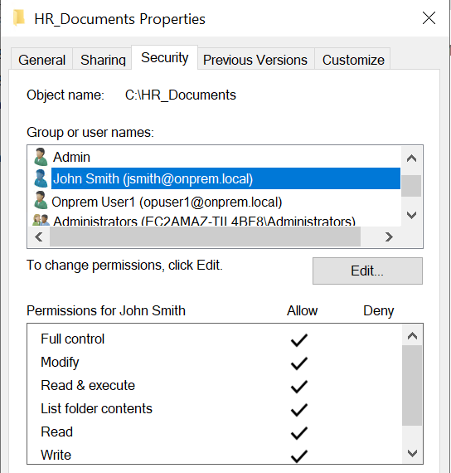Click the Deny column header
Image resolution: width=451 pixels, height=473 pixels.
click(379, 311)
